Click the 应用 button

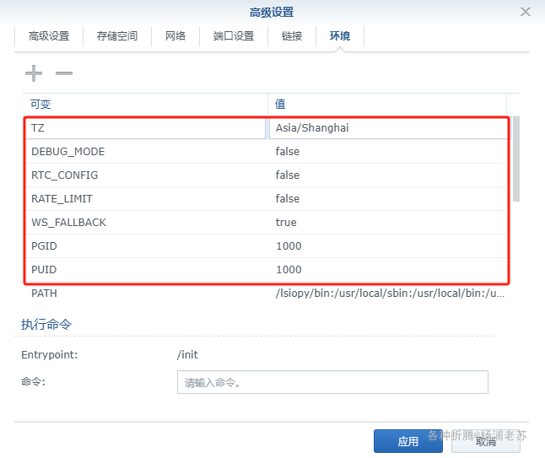click(x=408, y=441)
